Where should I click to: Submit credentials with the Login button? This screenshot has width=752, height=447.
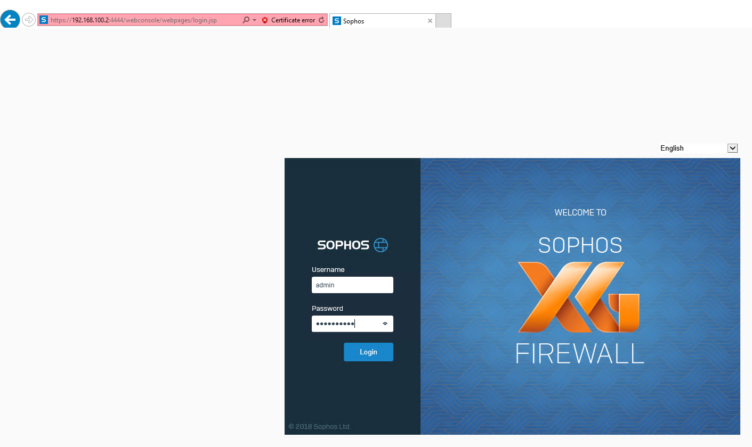[368, 352]
